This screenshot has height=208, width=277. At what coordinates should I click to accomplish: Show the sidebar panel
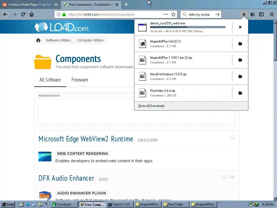[x=261, y=14]
